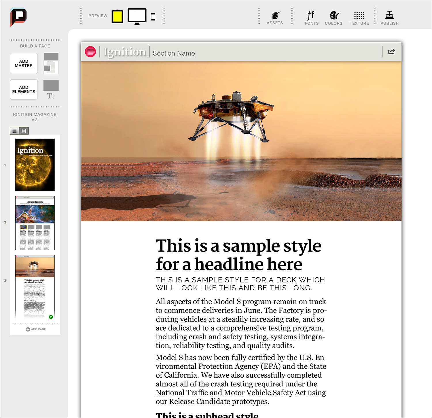Click the paragraph starting 'Model S has now'
Image resolution: width=432 pixels, height=418 pixels.
coord(241,379)
